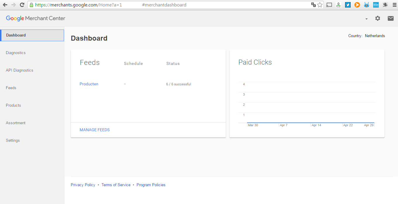Expand the account dropdown arrow beside gear
The height and width of the screenshot is (204, 398).
pos(366,19)
